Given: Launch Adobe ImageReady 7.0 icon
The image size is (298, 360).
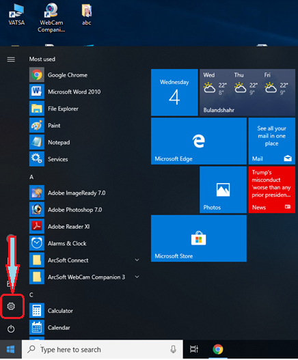Looking at the screenshot, I should (37, 193).
